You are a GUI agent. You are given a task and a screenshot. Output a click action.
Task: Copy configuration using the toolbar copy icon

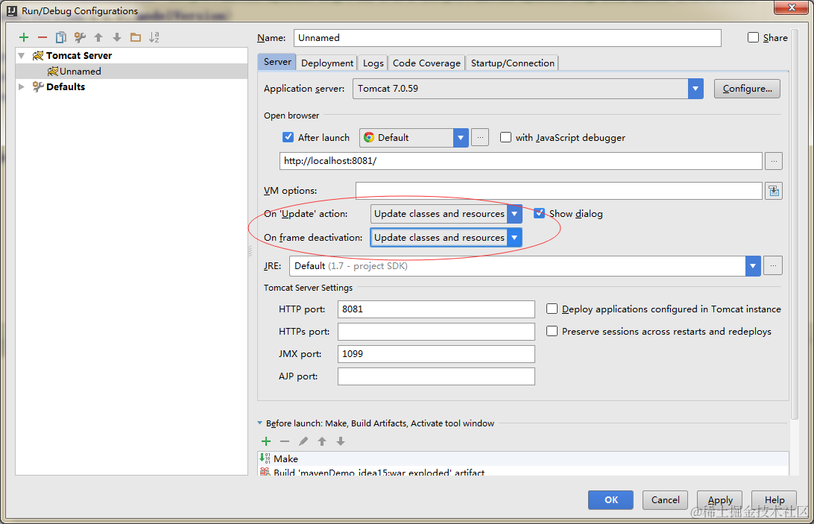pyautogui.click(x=60, y=37)
